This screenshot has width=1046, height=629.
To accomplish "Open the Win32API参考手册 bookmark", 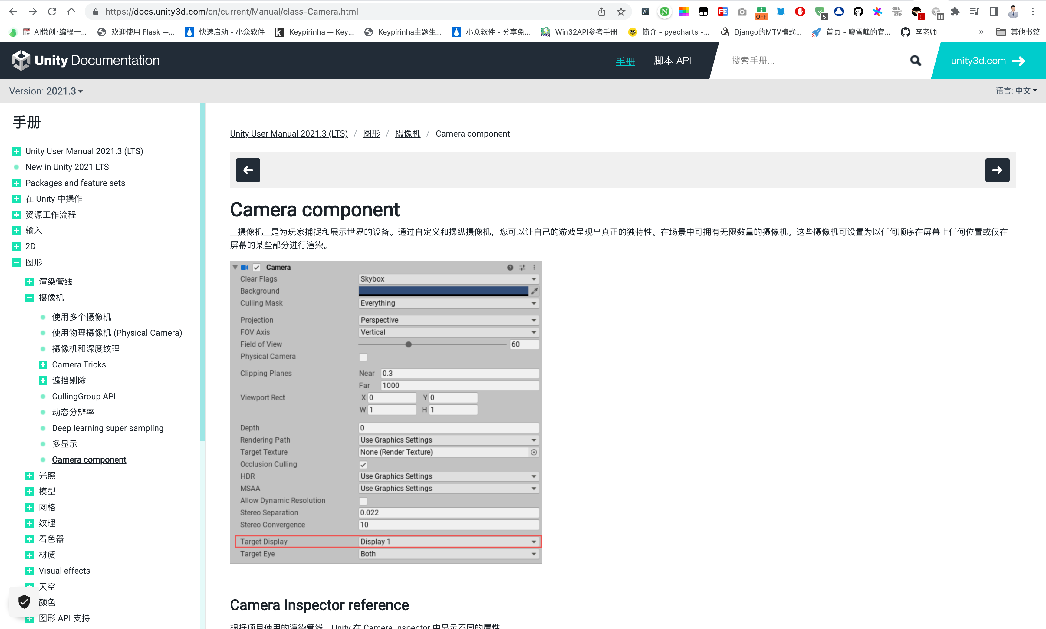I will tap(578, 32).
